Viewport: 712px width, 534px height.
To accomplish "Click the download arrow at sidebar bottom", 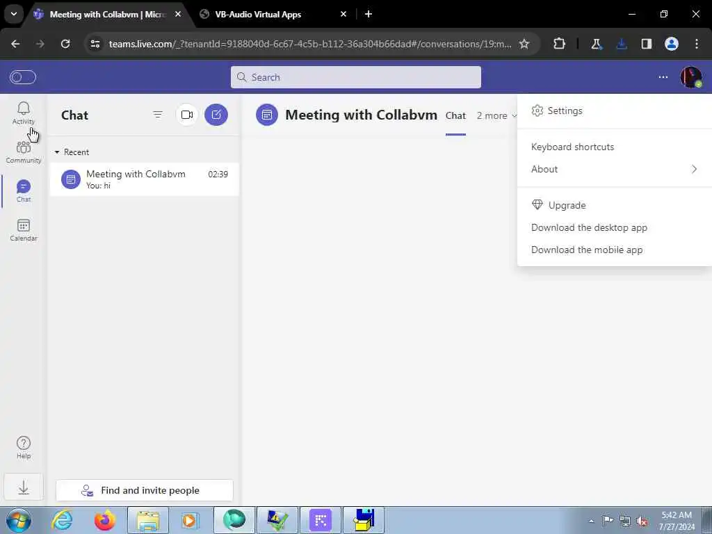I will pos(23,487).
